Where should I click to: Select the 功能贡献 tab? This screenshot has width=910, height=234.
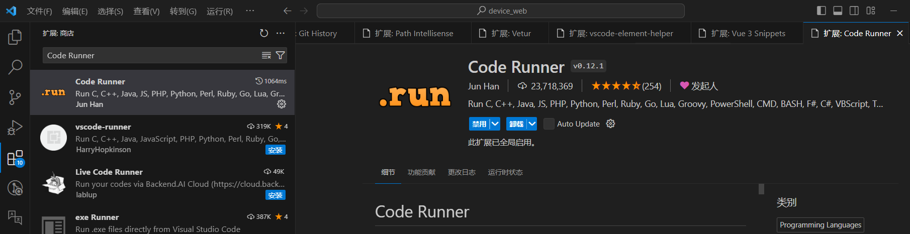click(x=421, y=172)
